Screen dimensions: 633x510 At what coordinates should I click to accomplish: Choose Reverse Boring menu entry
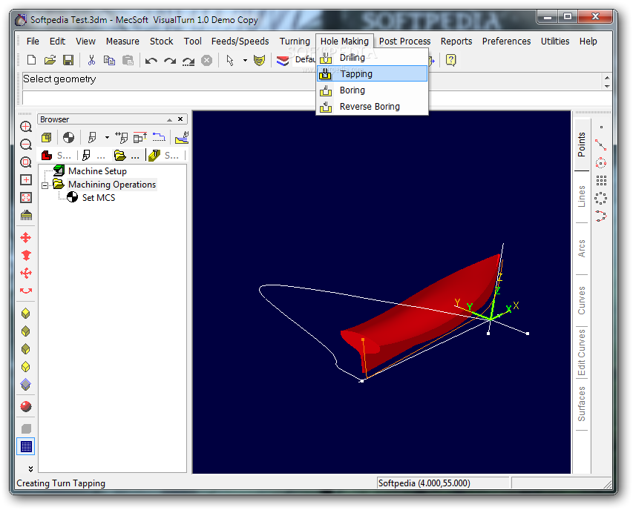tap(373, 107)
